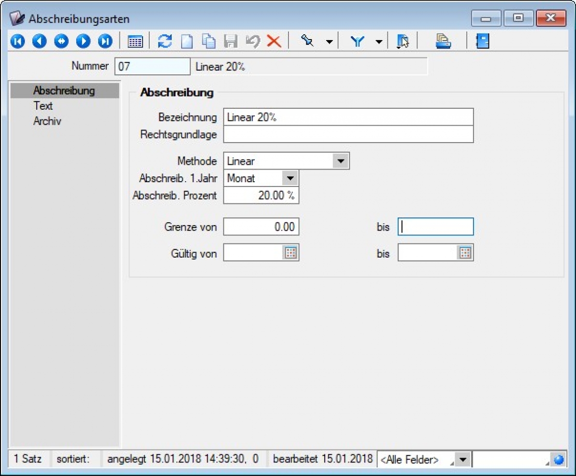Screen dimensions: 576x476
Task: Select the Abschreibung sidebar page
Action: 65,91
